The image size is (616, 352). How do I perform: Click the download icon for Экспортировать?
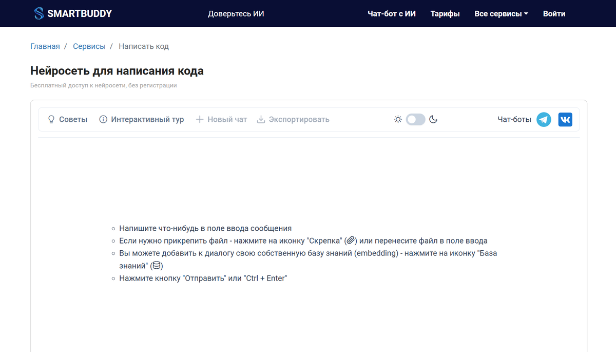261,120
